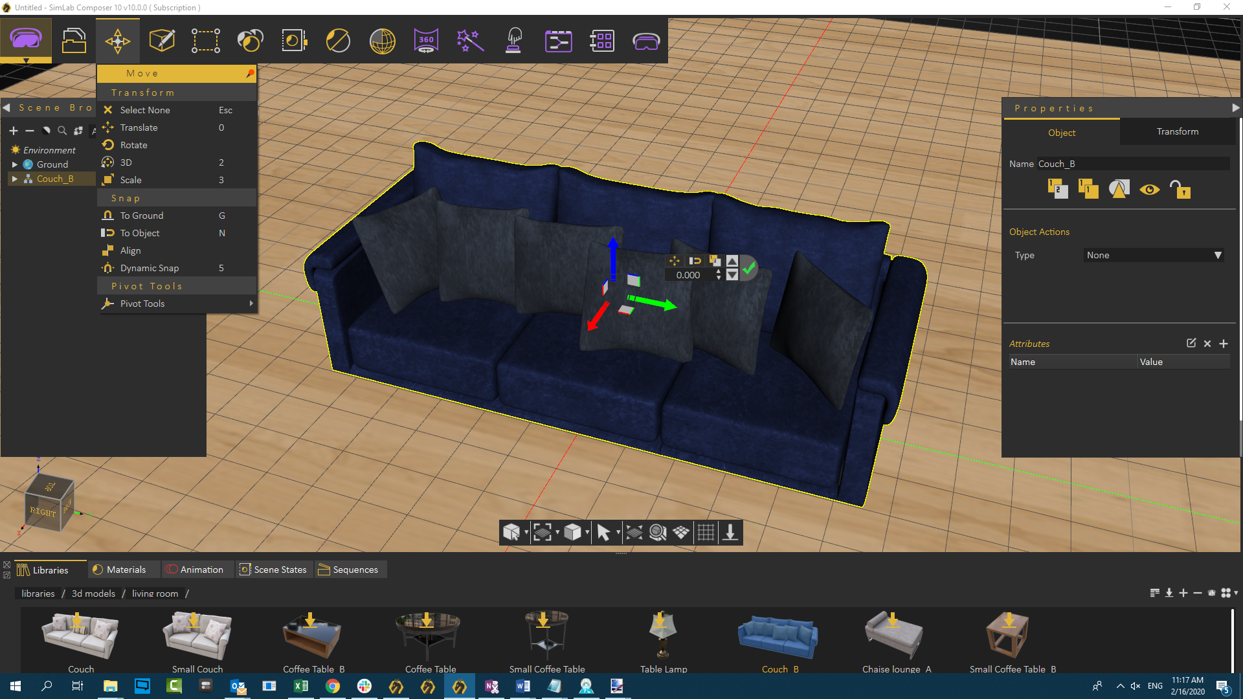Click the lock icon in Object properties
1243x699 pixels.
(x=1181, y=189)
